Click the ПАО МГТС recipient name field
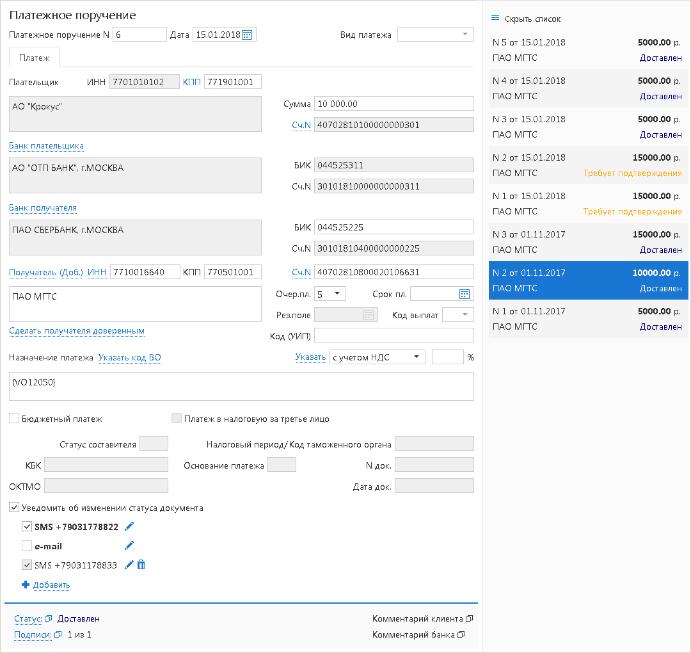691x653 pixels. click(x=135, y=304)
